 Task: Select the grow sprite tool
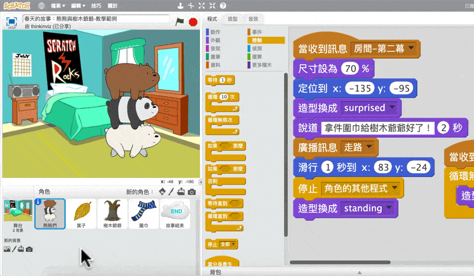click(202, 5)
